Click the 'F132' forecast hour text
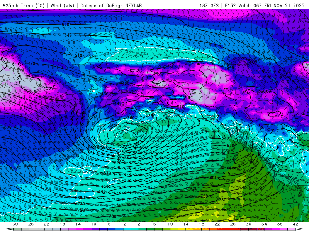 pyautogui.click(x=230, y=5)
